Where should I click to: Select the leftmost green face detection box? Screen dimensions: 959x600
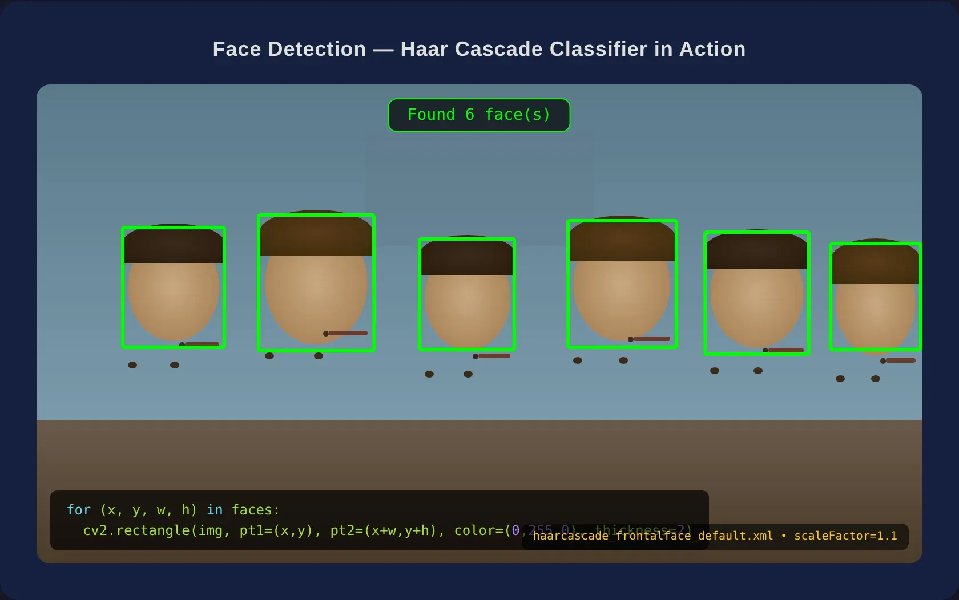tap(174, 287)
